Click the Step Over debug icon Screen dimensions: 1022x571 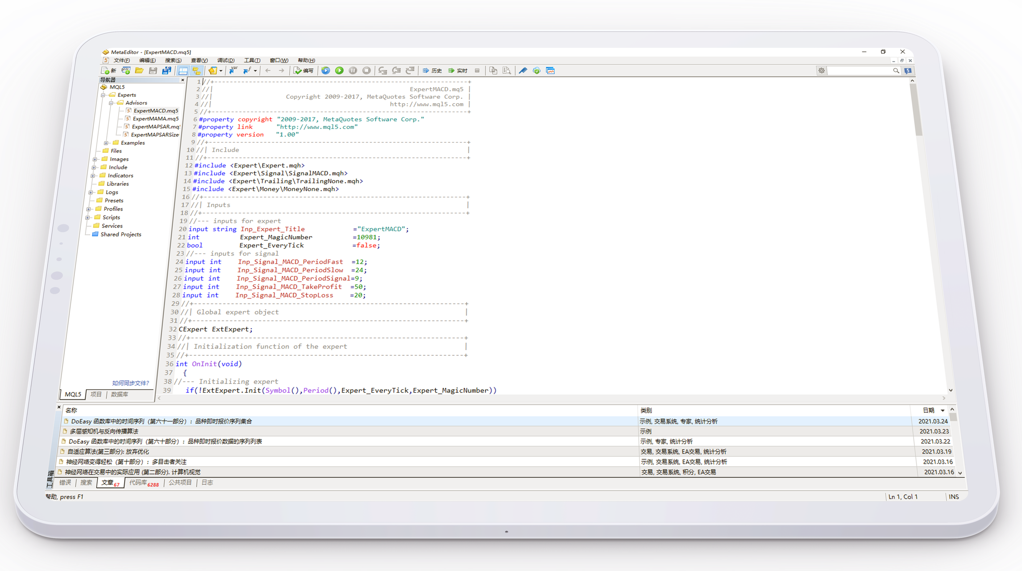pos(396,71)
